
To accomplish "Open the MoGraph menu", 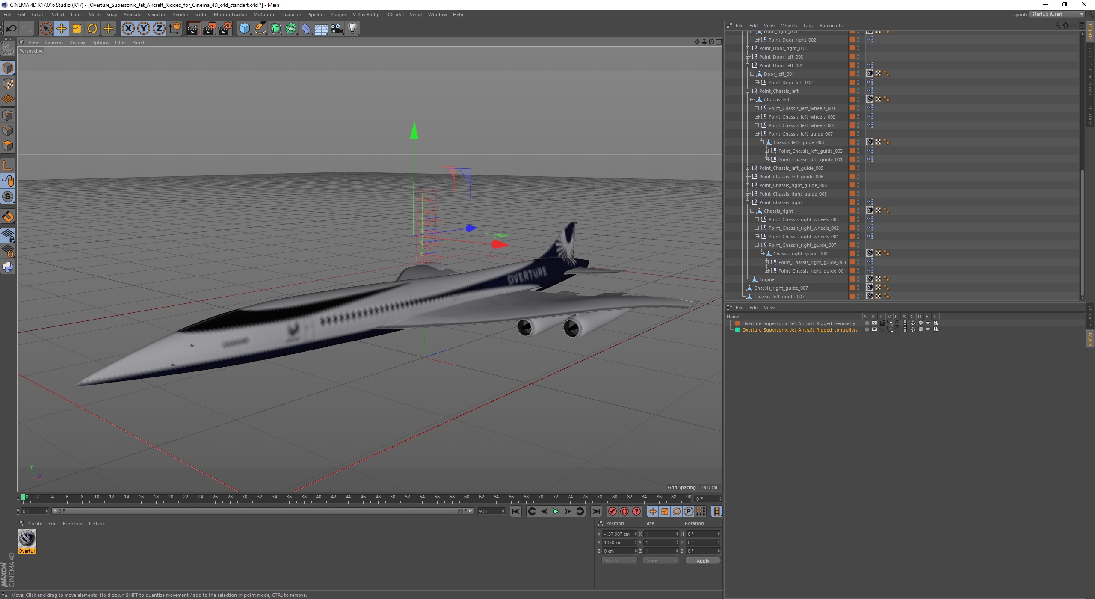I will pos(263,15).
